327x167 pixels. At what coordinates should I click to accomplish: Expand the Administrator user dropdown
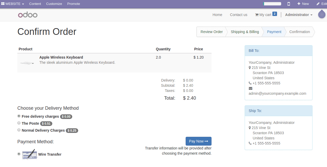click(299, 15)
